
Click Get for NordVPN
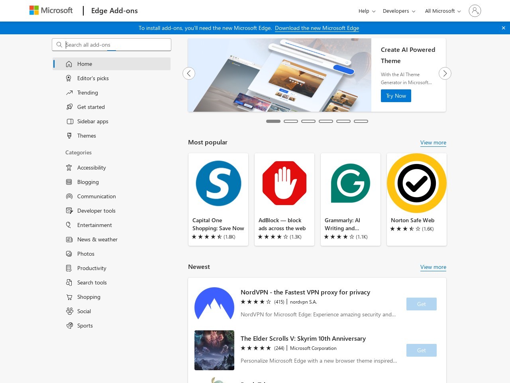[x=422, y=304]
